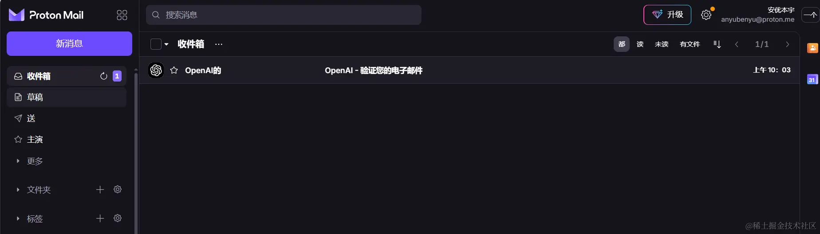The width and height of the screenshot is (820, 234).
Task: Add a new folder with plus icon
Action: (x=100, y=190)
